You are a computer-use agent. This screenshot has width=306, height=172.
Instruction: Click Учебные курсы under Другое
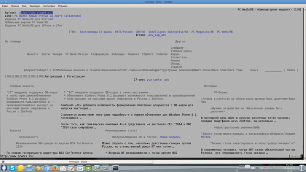(181, 51)
